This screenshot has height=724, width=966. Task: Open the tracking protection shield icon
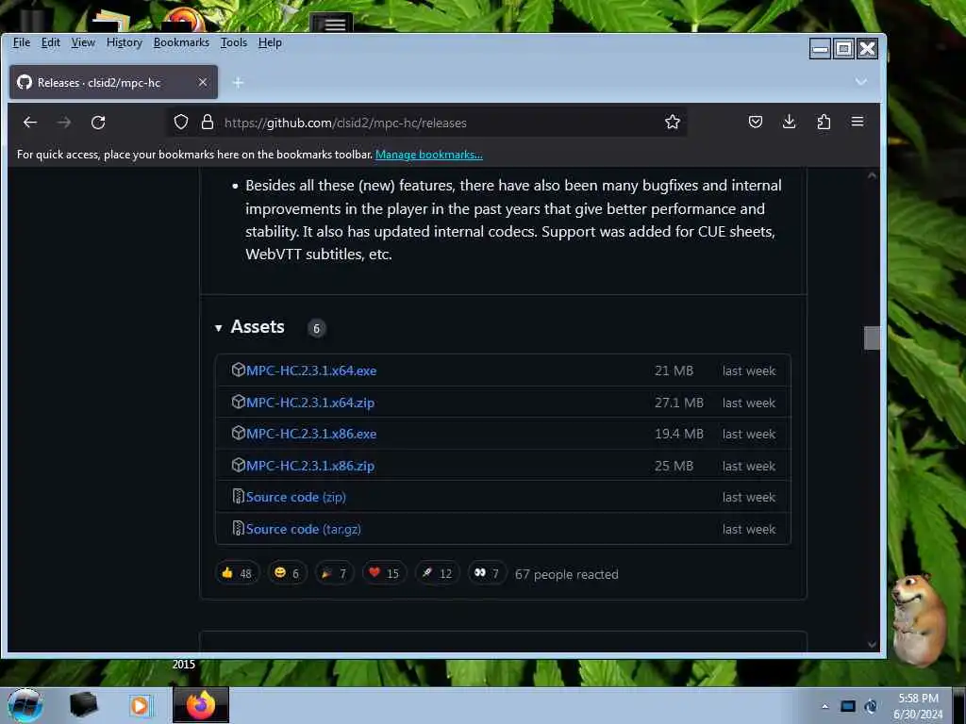[x=180, y=122]
